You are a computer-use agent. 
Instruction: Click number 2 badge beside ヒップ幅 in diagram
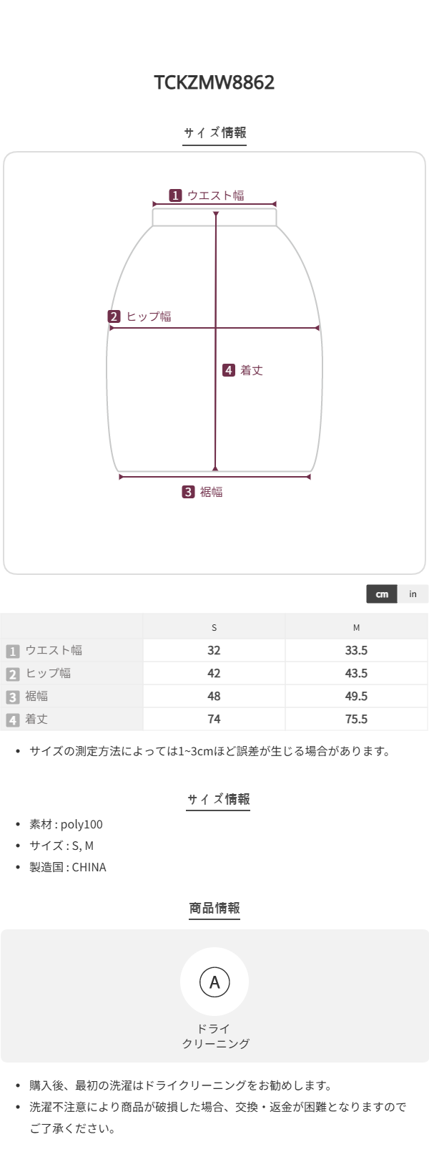point(114,316)
